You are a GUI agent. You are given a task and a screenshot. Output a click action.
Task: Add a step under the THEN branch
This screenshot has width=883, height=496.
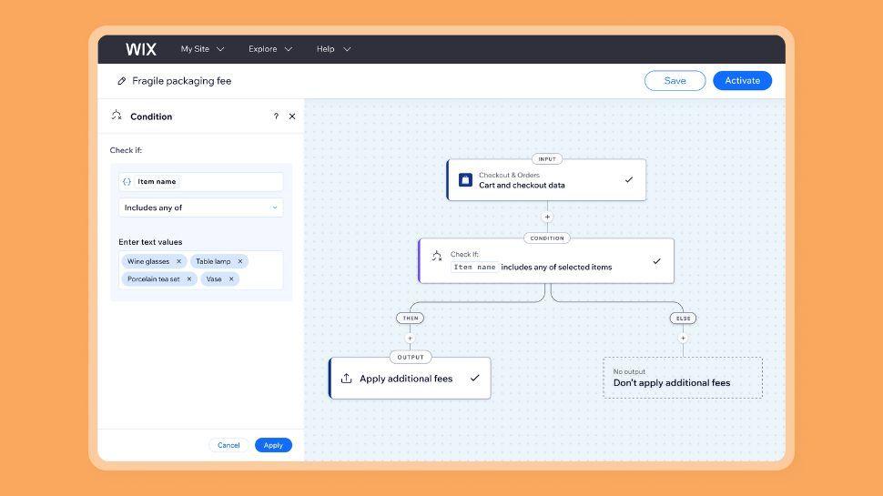click(410, 338)
